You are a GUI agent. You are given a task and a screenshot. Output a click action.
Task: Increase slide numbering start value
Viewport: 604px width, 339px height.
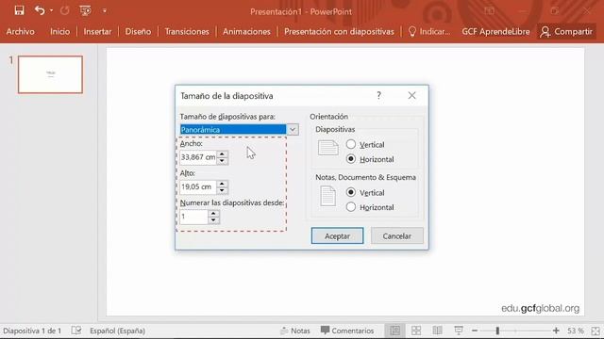tap(213, 214)
